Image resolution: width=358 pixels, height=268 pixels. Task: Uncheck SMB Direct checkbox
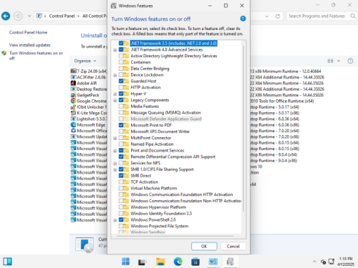pos(121,176)
